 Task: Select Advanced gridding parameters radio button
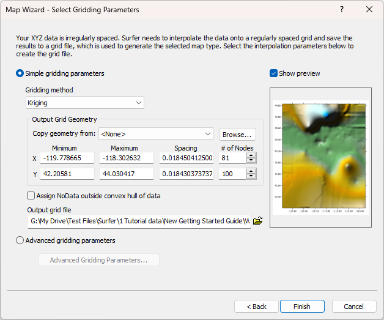coord(20,240)
